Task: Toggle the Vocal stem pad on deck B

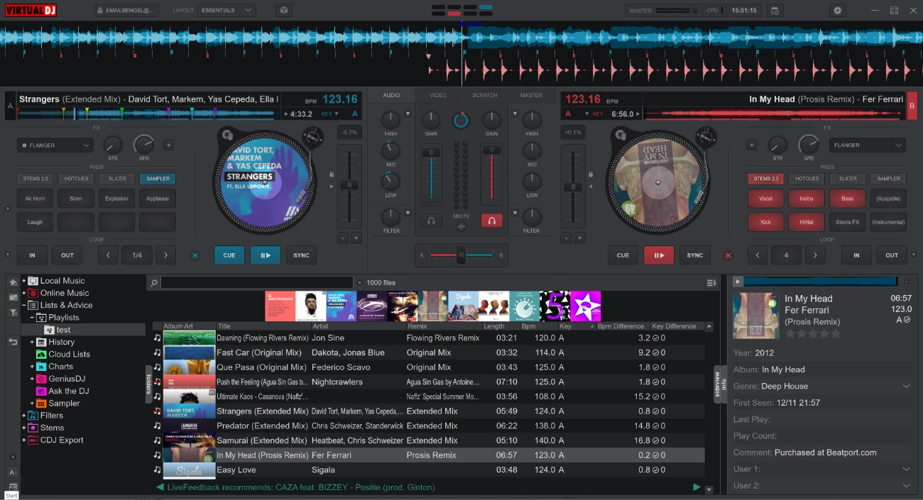Action: point(765,199)
